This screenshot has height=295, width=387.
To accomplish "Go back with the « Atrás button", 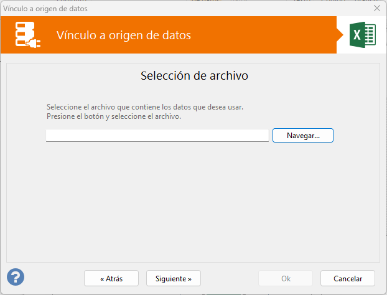I will point(111,278).
